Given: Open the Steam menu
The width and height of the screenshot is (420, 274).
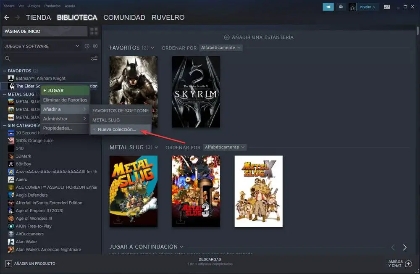Looking at the screenshot, I should tap(9, 6).
